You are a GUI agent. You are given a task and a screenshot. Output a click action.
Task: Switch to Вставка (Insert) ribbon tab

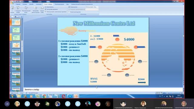[x=25, y=4]
